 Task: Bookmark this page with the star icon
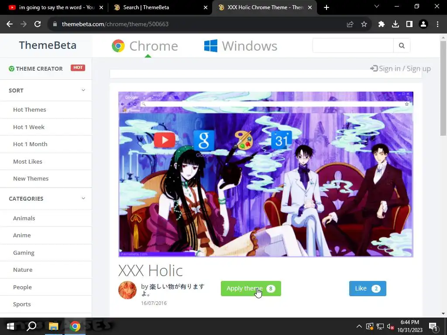[364, 24]
